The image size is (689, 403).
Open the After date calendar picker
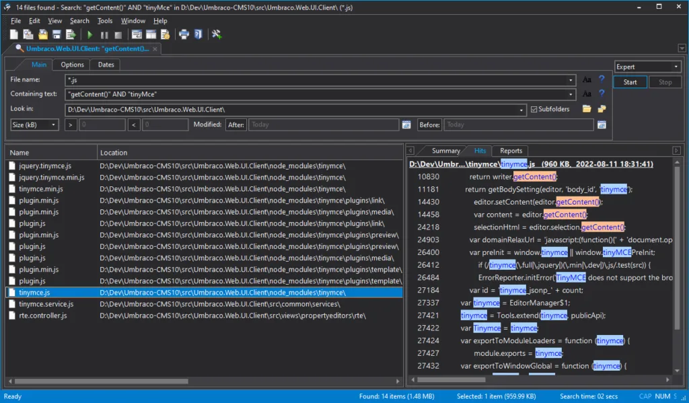click(x=406, y=124)
